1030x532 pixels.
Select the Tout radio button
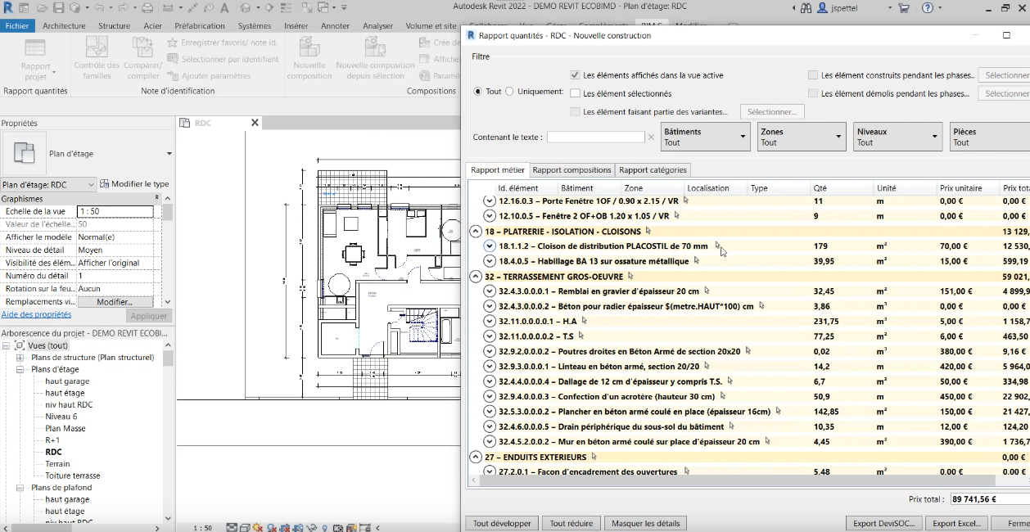coord(478,92)
